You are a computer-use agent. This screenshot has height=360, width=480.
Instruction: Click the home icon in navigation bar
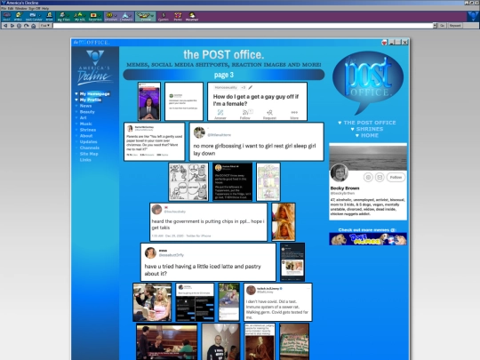[x=34, y=26]
